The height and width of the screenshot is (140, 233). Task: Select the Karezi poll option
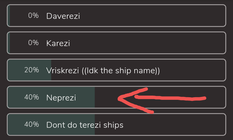pos(116,43)
